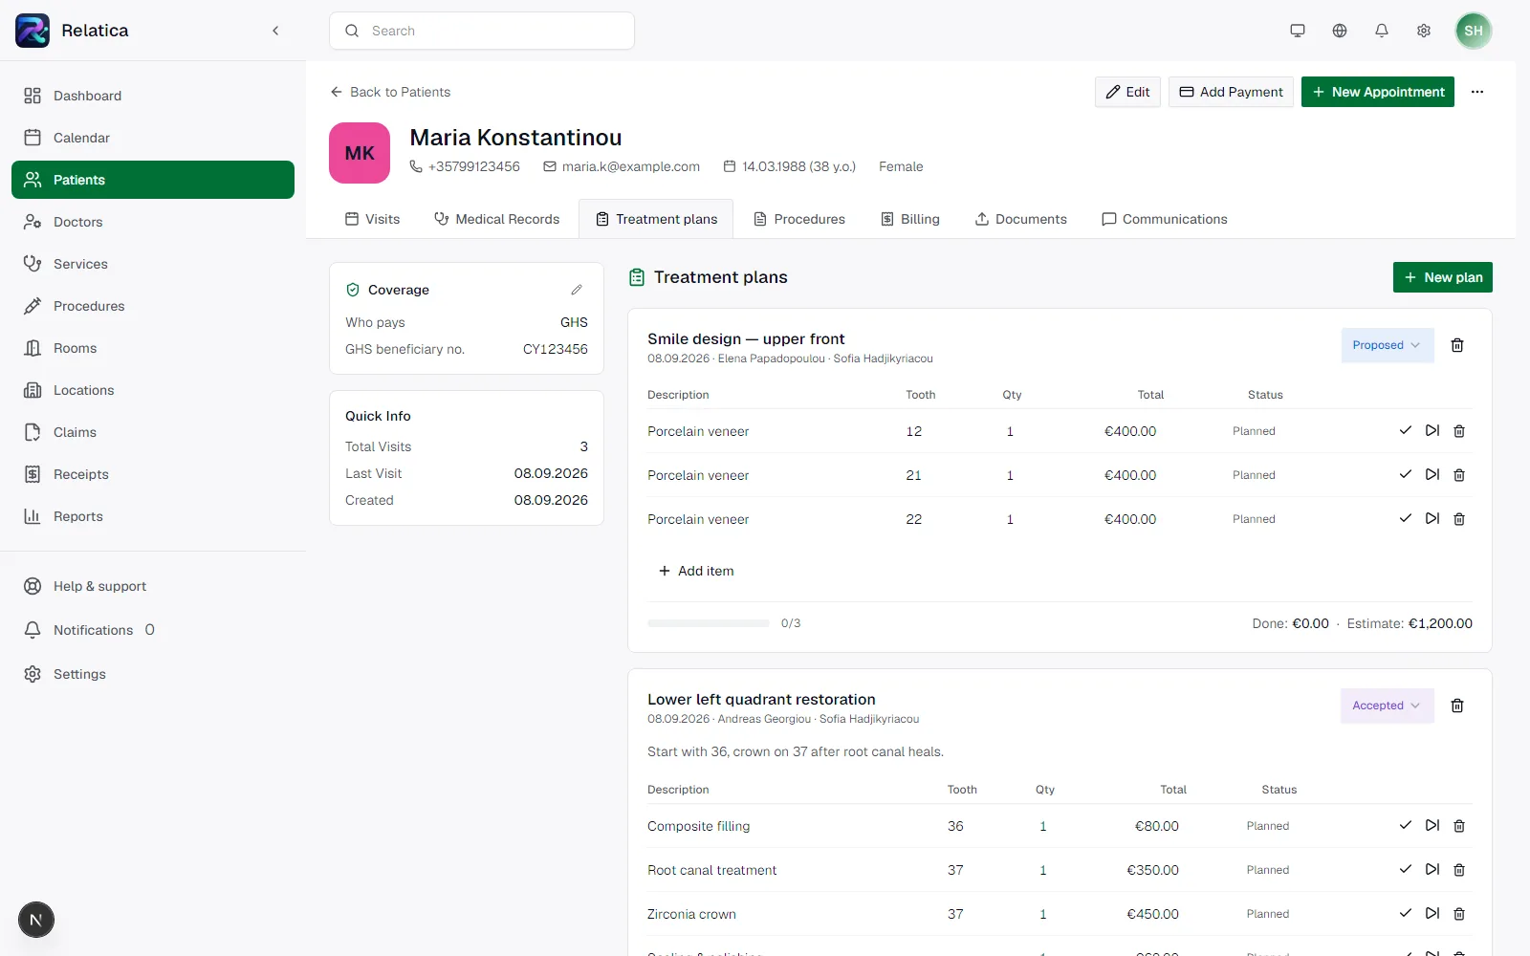
Task: Skip the Root canal treatment item
Action: pyautogui.click(x=1432, y=870)
